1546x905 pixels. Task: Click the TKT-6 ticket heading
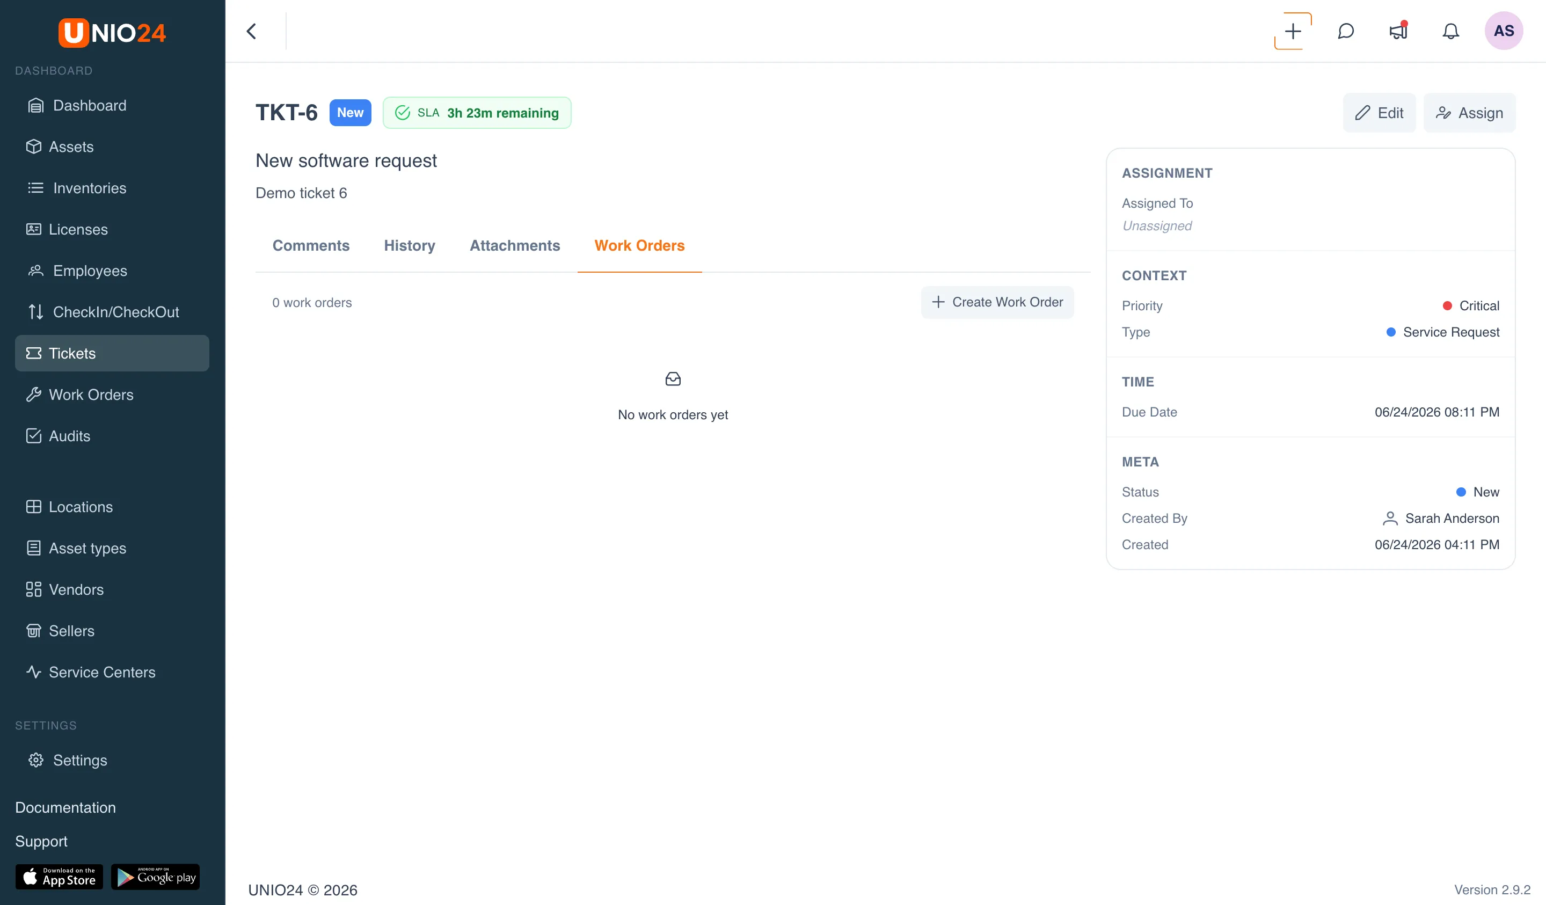tap(287, 113)
